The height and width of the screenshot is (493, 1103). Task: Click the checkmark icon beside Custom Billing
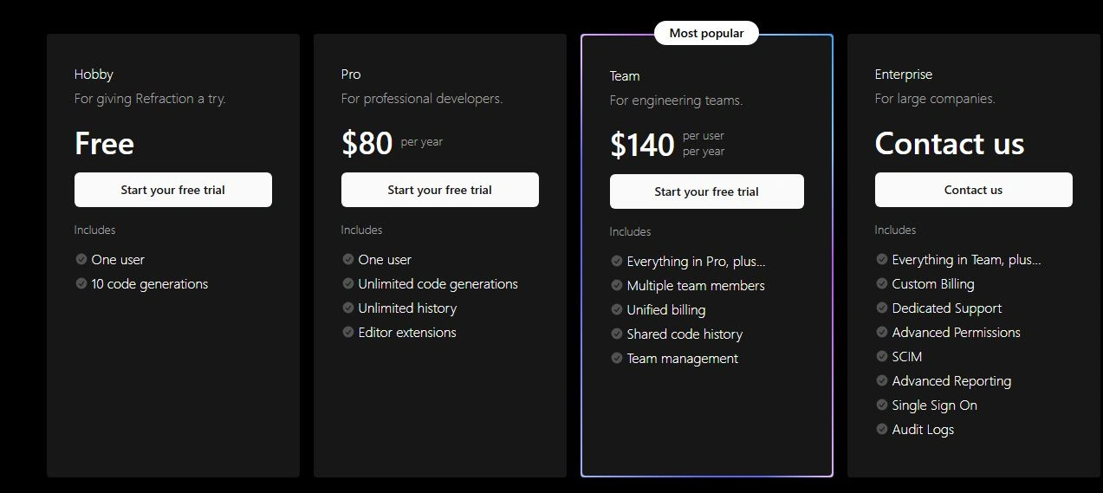[882, 283]
